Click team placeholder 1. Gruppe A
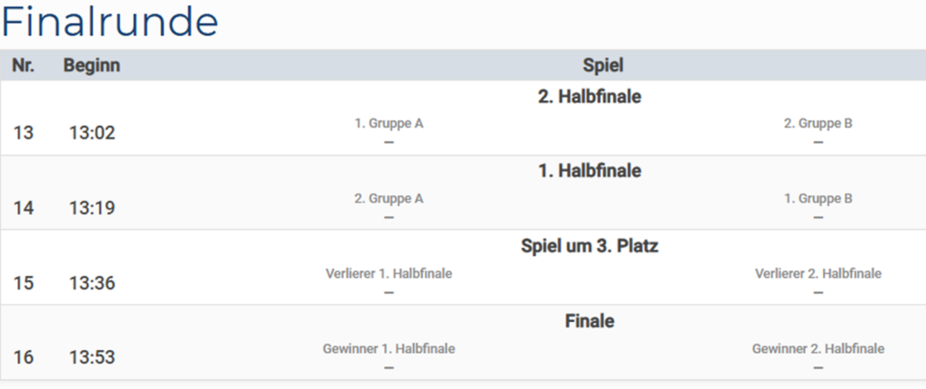926x389 pixels. (389, 124)
